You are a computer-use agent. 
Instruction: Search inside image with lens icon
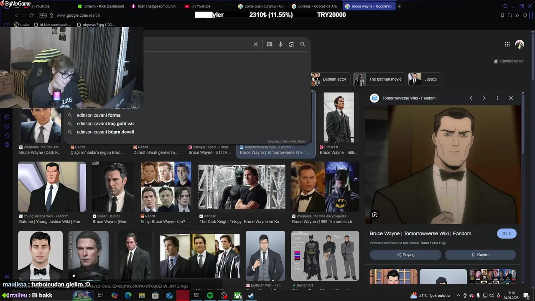[x=374, y=215]
